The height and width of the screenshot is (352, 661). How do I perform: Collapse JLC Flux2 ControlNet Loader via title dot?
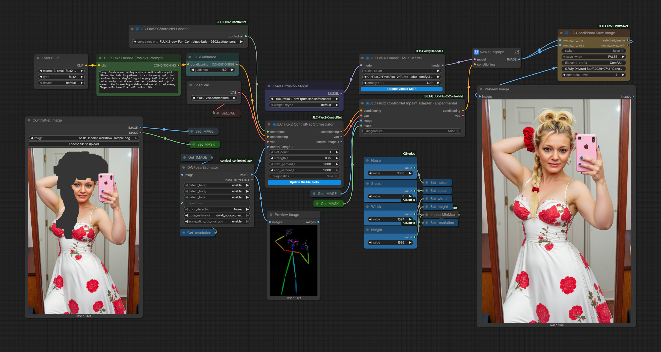(132, 29)
